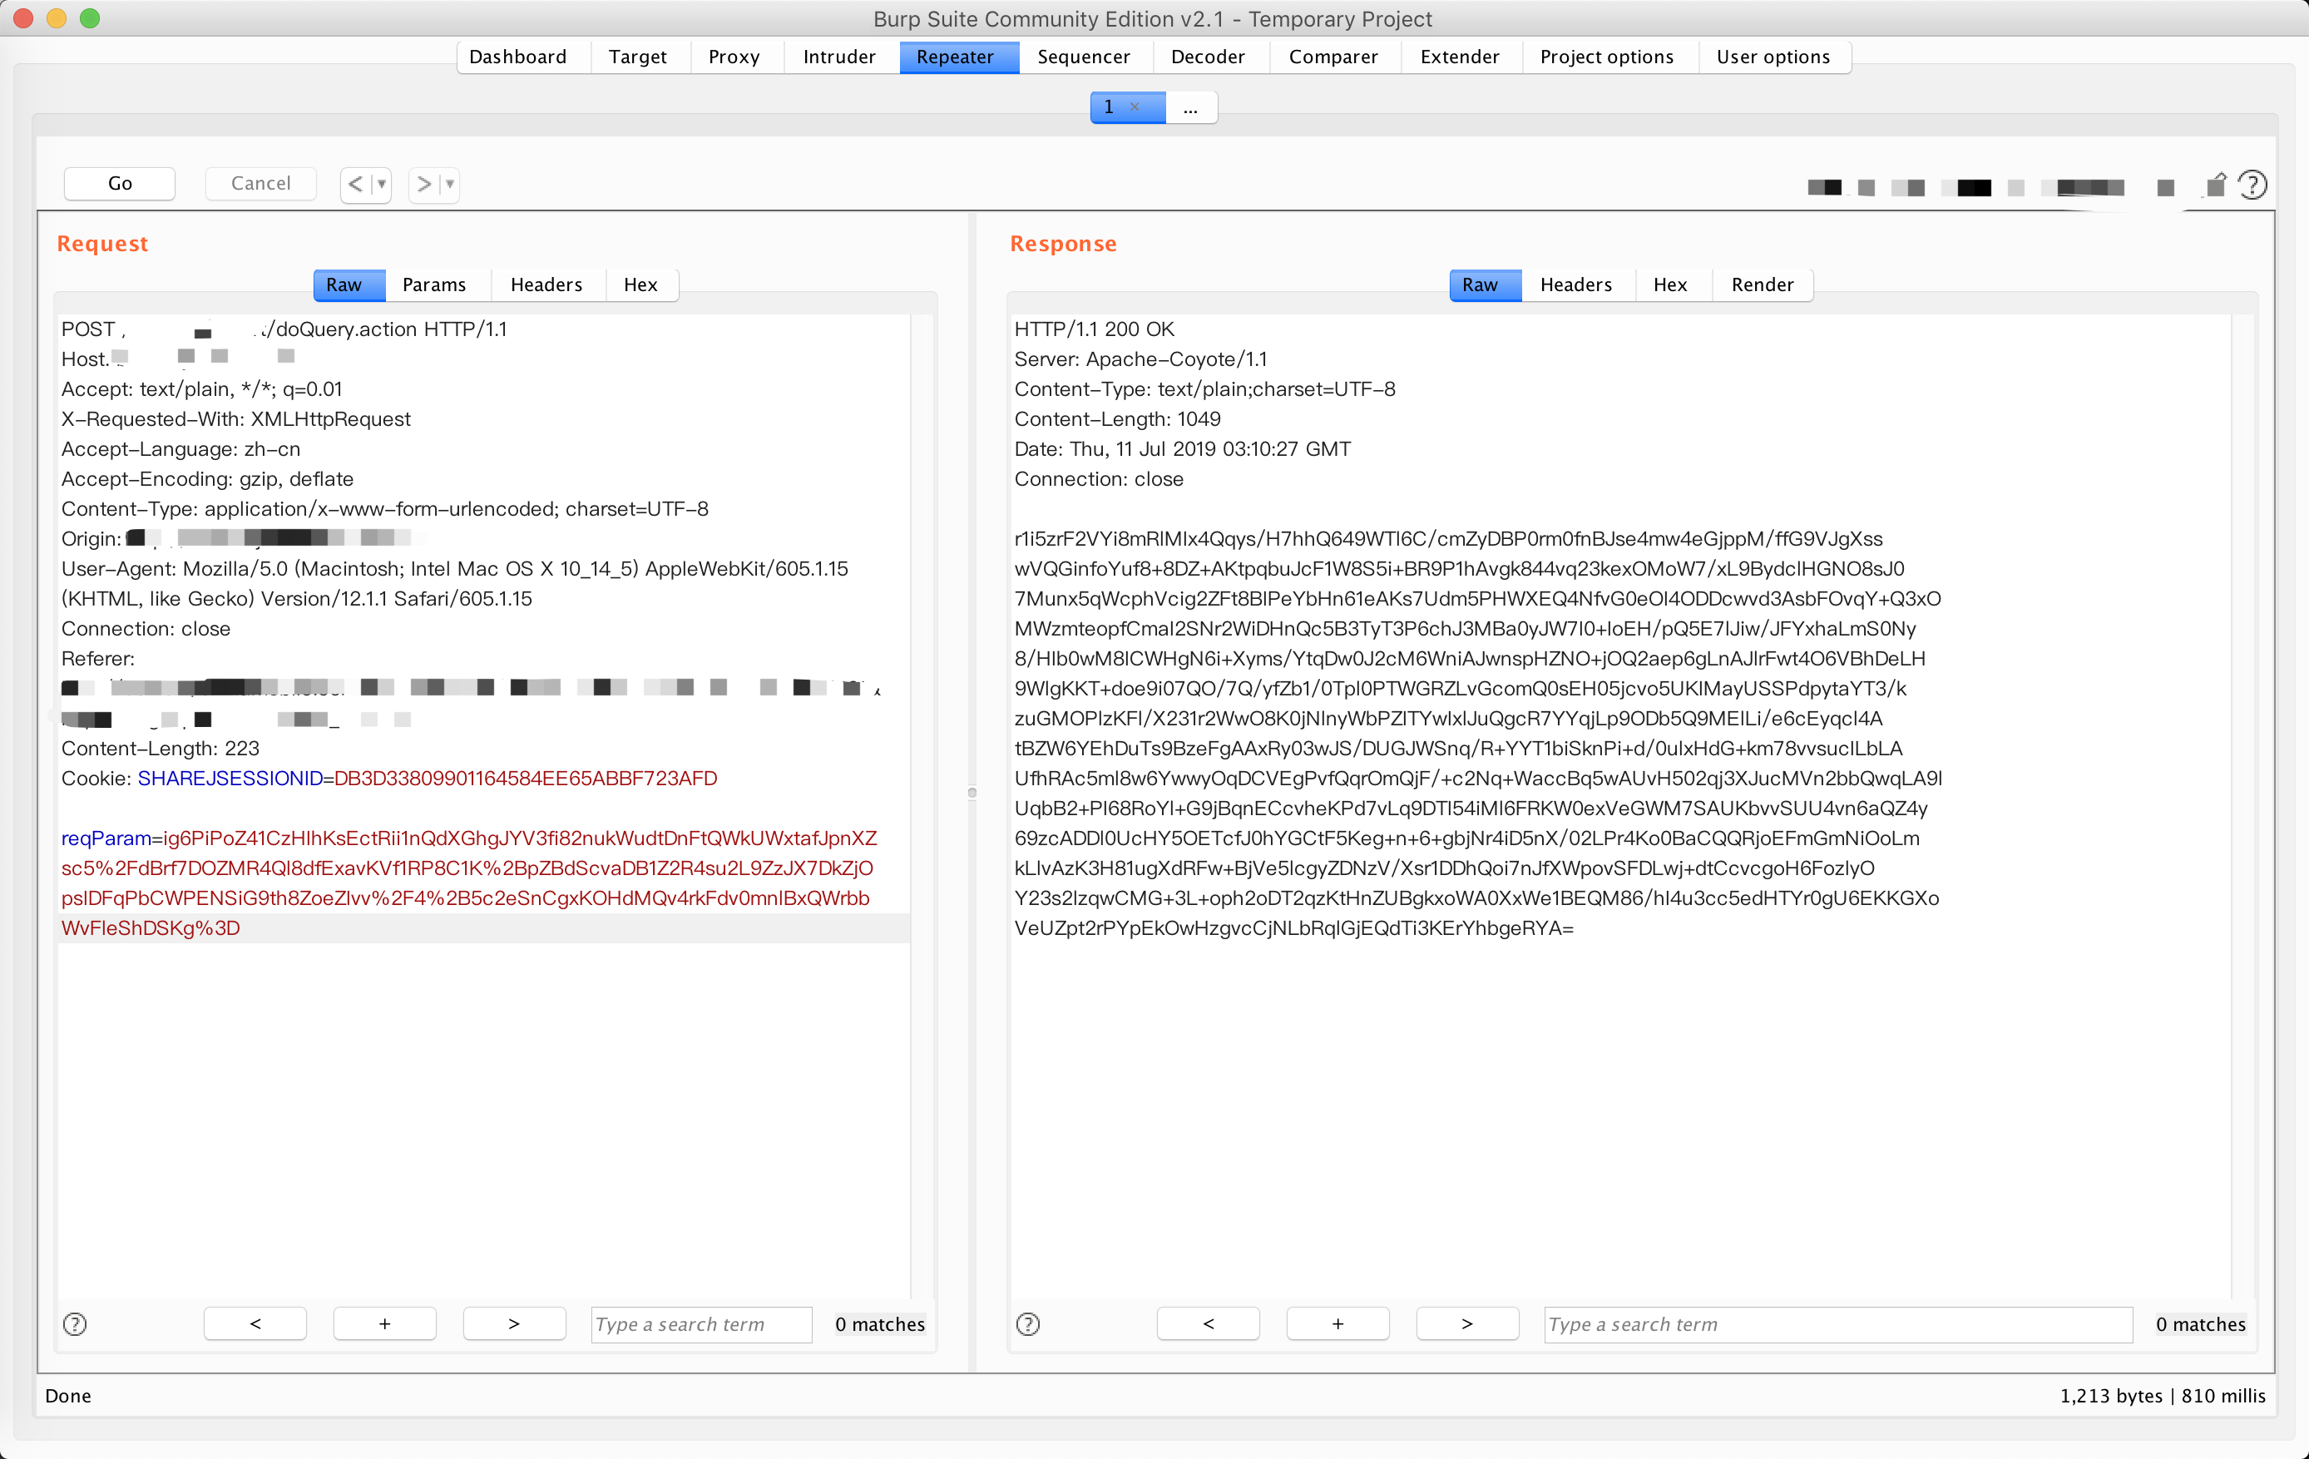Expand the forward history dropdown arrow
The width and height of the screenshot is (2309, 1459).
pos(450,183)
